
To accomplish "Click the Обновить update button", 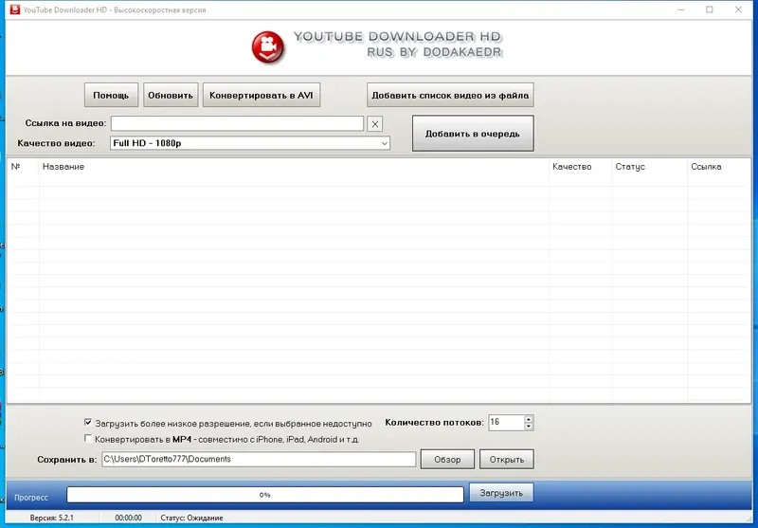I will pos(171,95).
